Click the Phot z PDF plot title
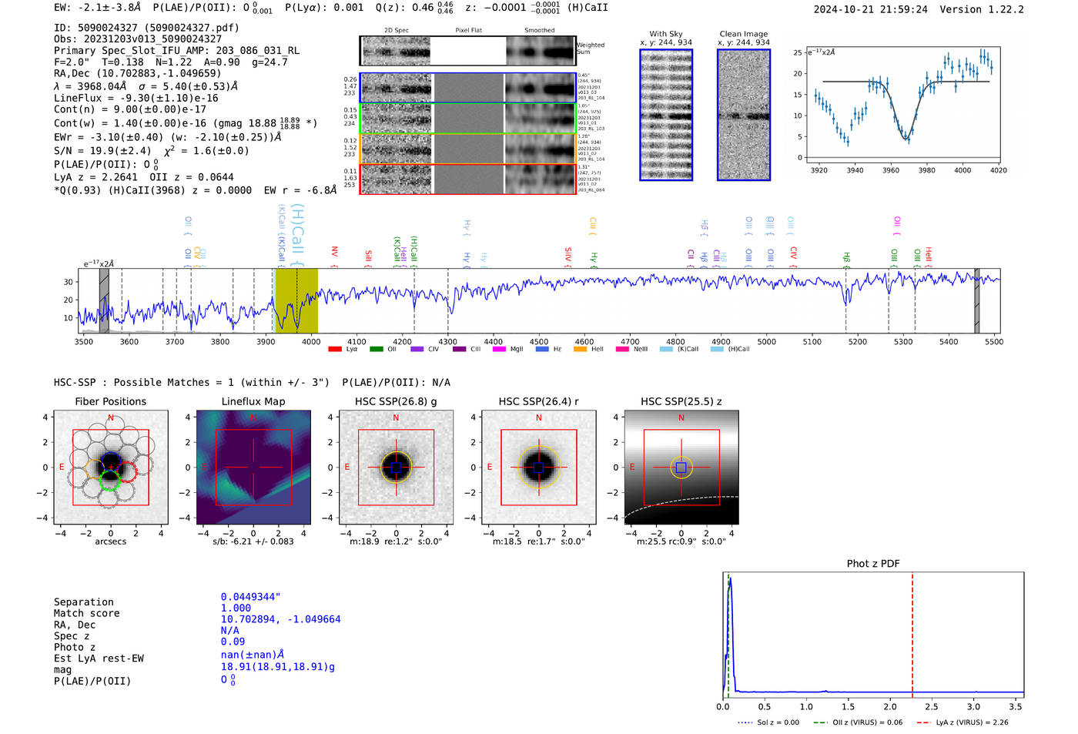The image size is (1078, 734). 873,564
